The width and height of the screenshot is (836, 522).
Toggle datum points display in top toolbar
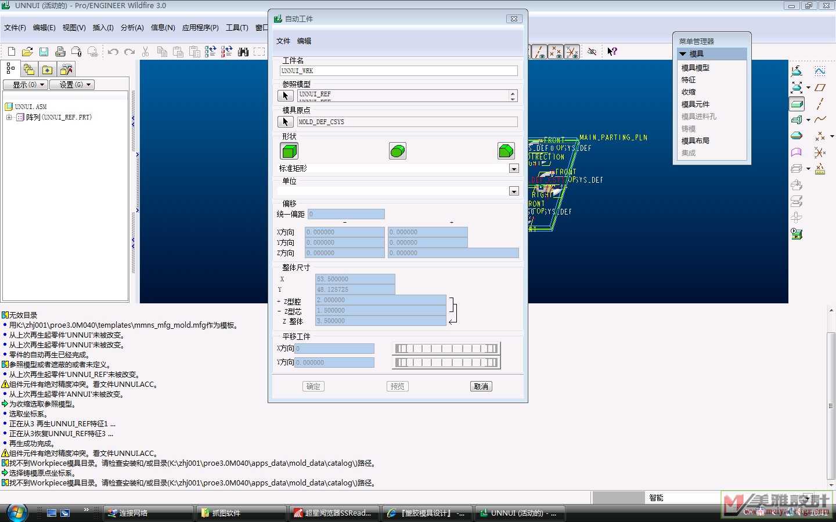pyautogui.click(x=556, y=52)
